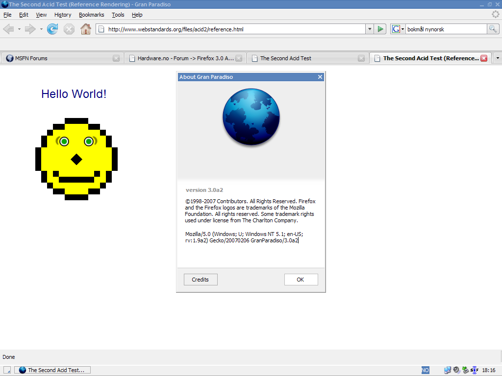The image size is (502, 376).
Task: Select the Second Acid Test (Reference... tab
Action: (430, 58)
